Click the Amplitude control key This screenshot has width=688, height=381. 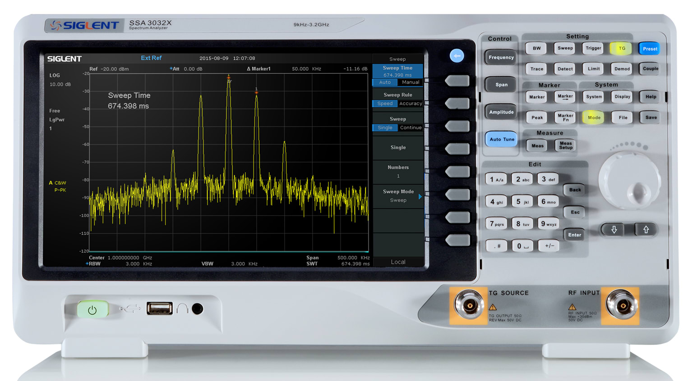(x=501, y=112)
